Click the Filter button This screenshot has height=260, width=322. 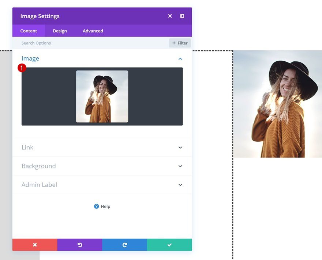tap(180, 43)
